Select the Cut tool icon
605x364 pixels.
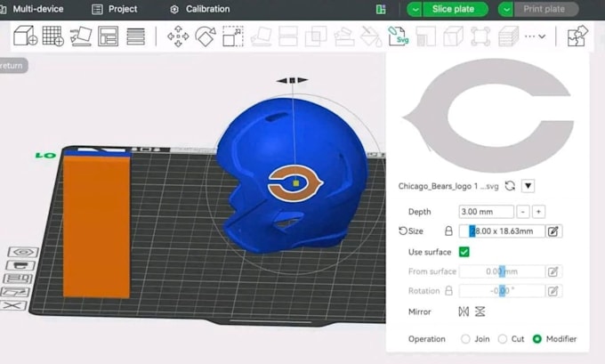tap(288, 36)
